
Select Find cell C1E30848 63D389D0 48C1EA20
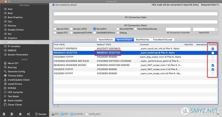[x=71, y=61]
